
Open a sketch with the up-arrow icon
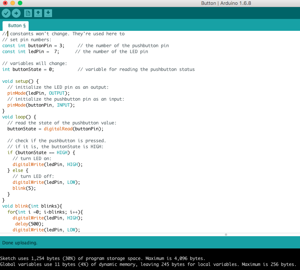coord(38,13)
